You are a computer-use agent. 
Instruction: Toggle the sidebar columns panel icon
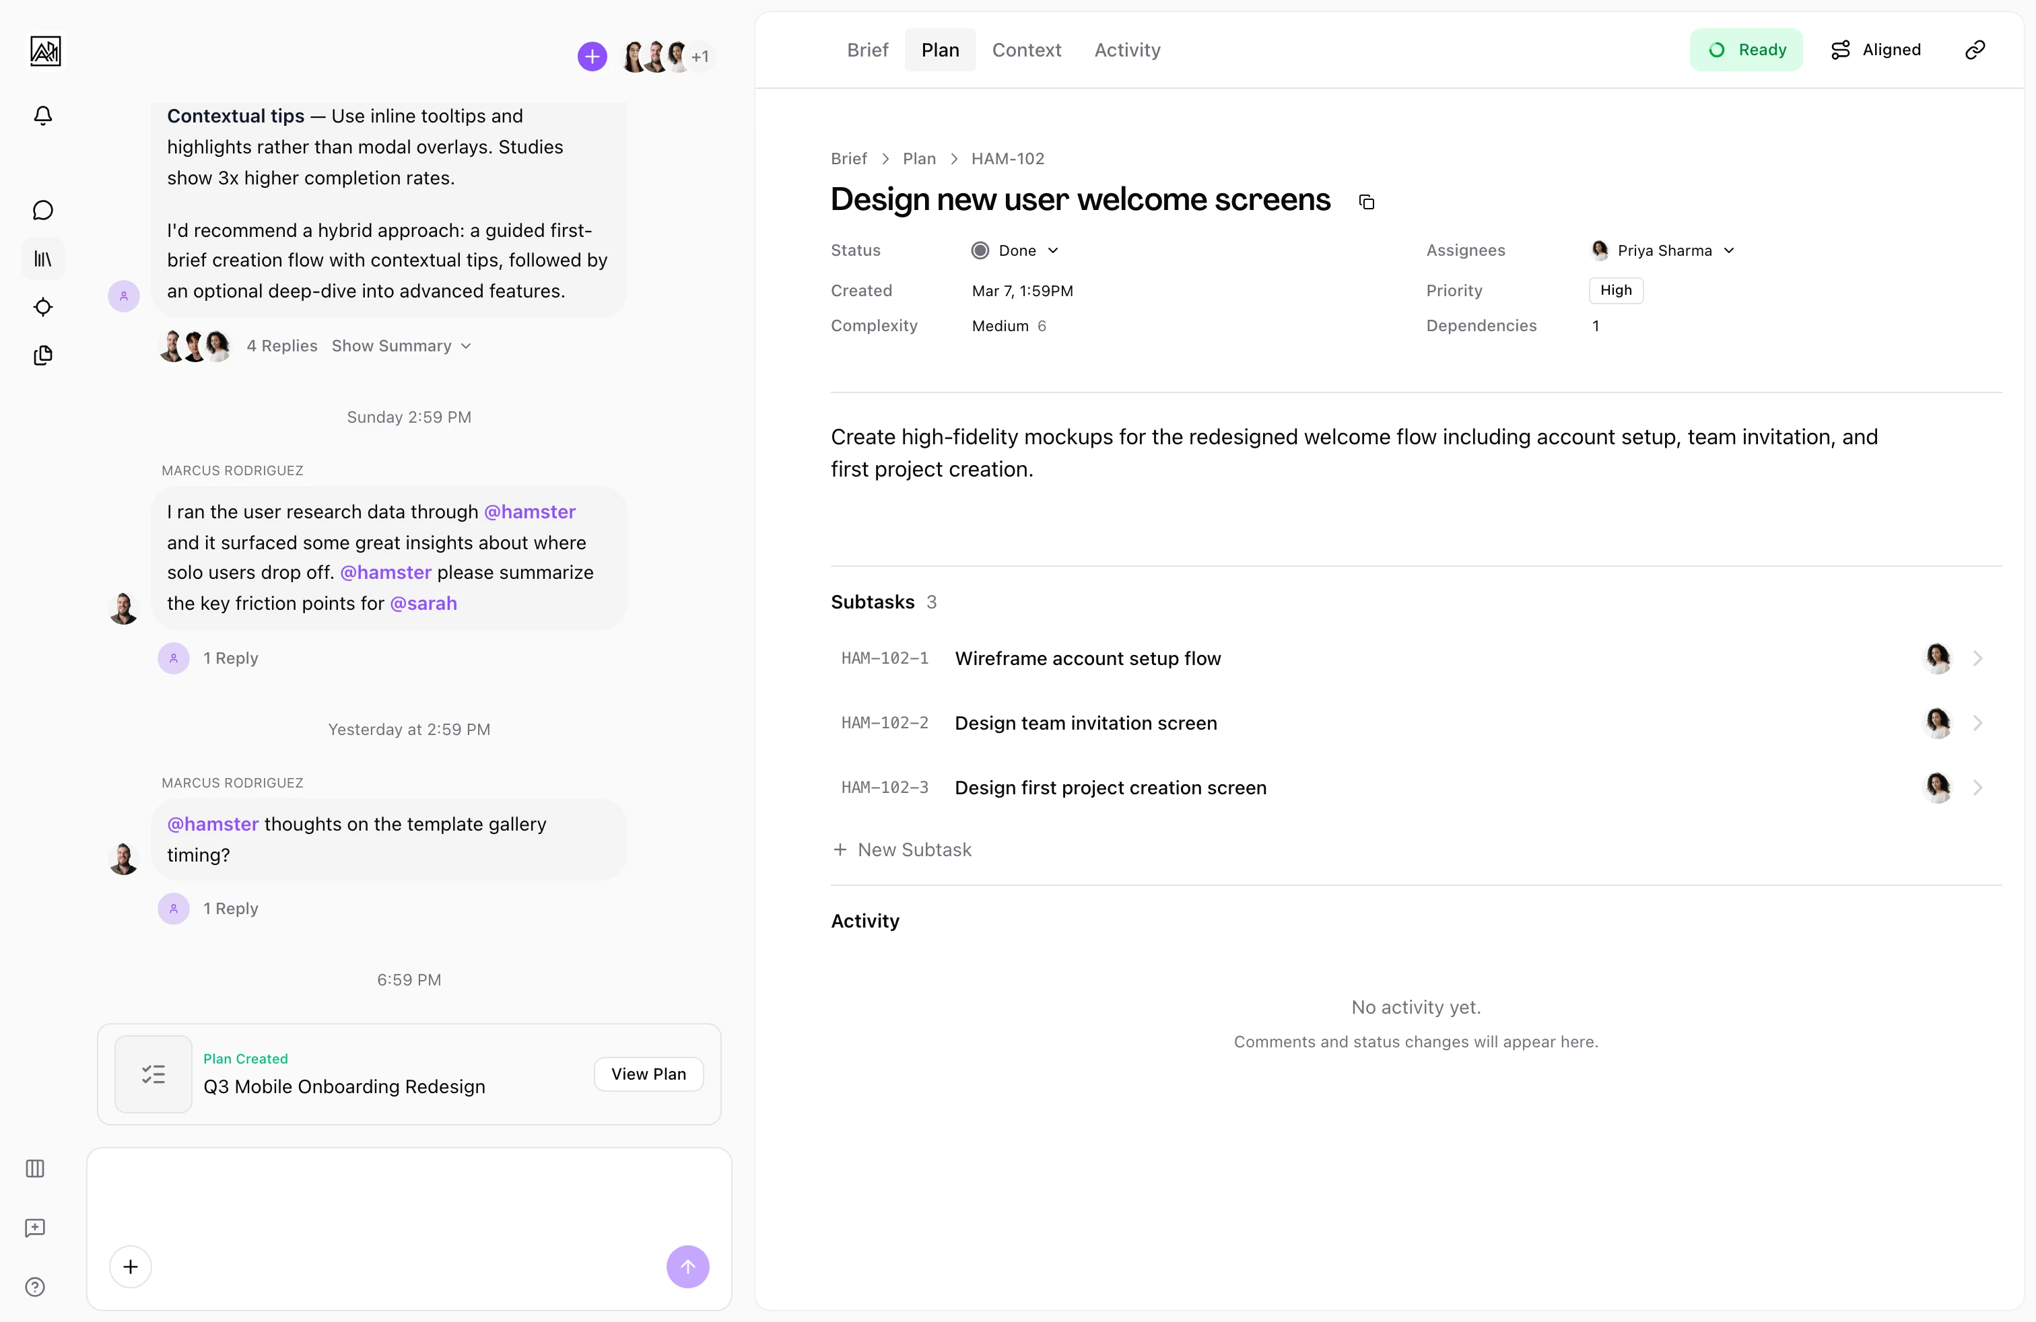(35, 1168)
